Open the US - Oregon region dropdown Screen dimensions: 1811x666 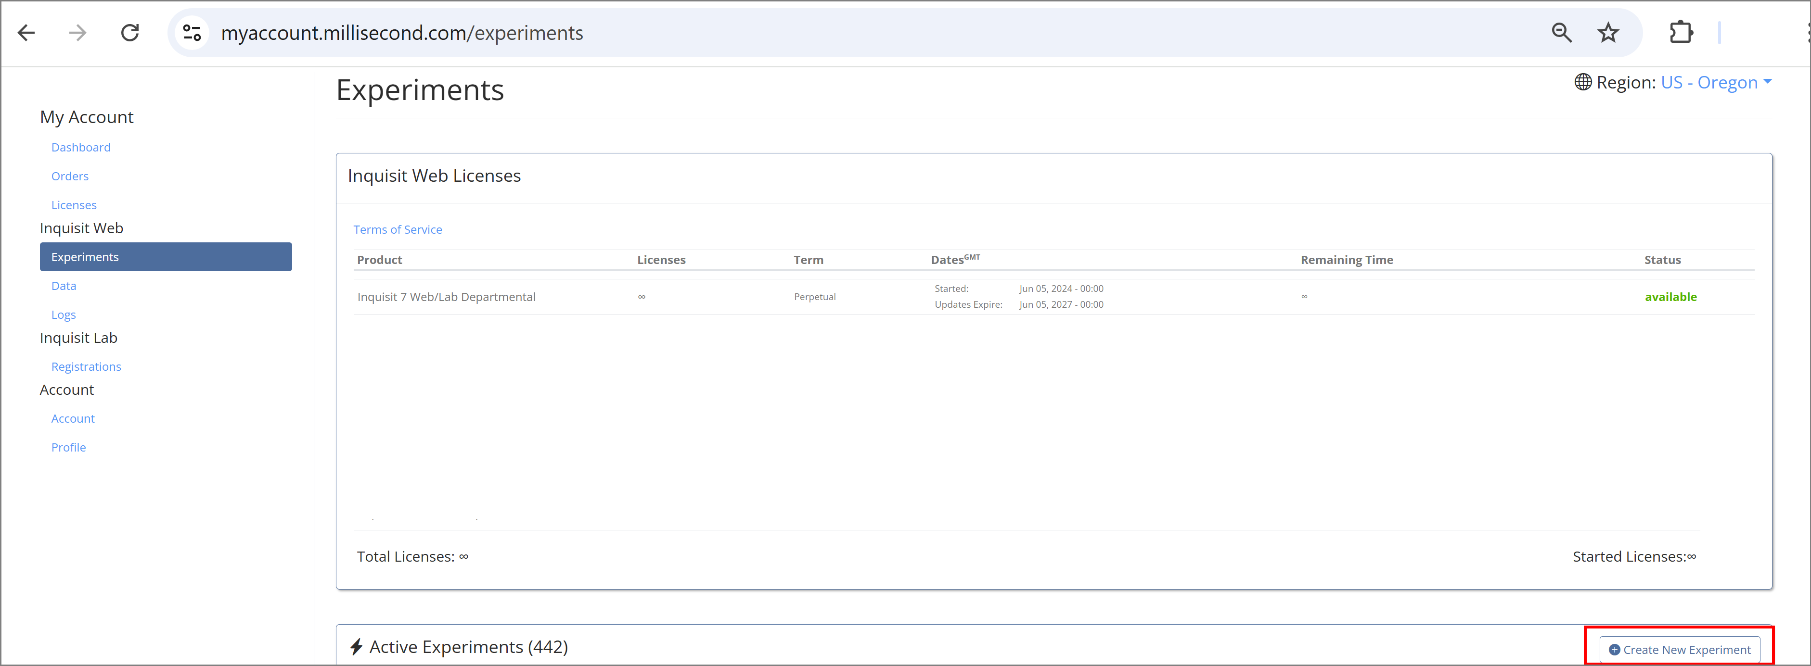coord(1716,82)
